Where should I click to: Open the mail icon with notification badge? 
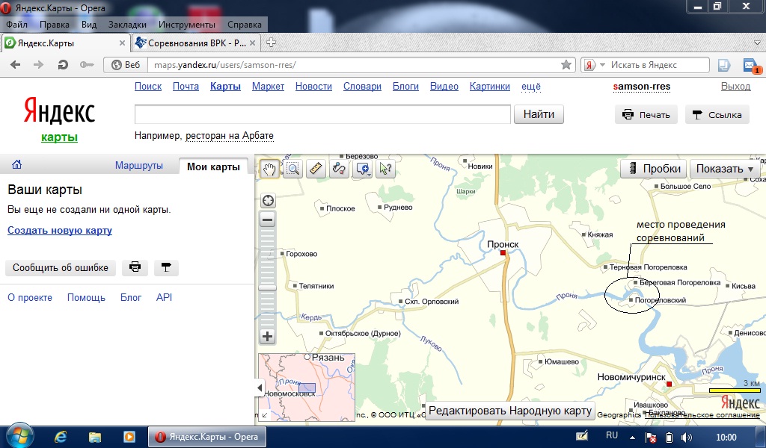click(750, 65)
